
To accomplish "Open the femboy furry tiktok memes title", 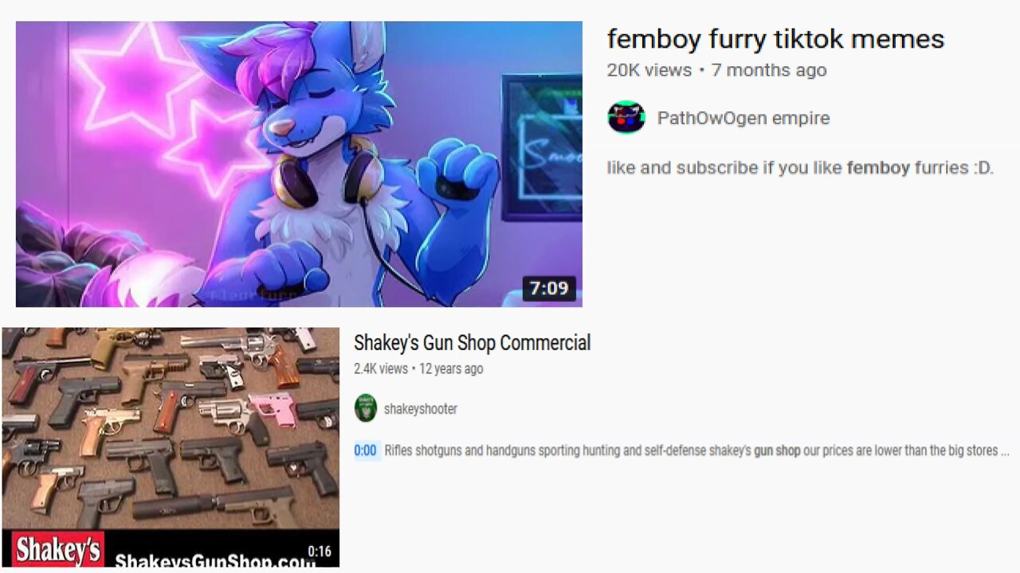I will (x=775, y=39).
